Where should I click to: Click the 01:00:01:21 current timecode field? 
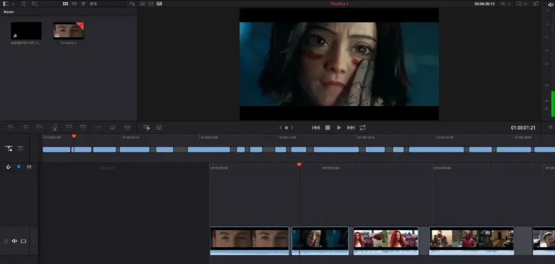point(523,128)
